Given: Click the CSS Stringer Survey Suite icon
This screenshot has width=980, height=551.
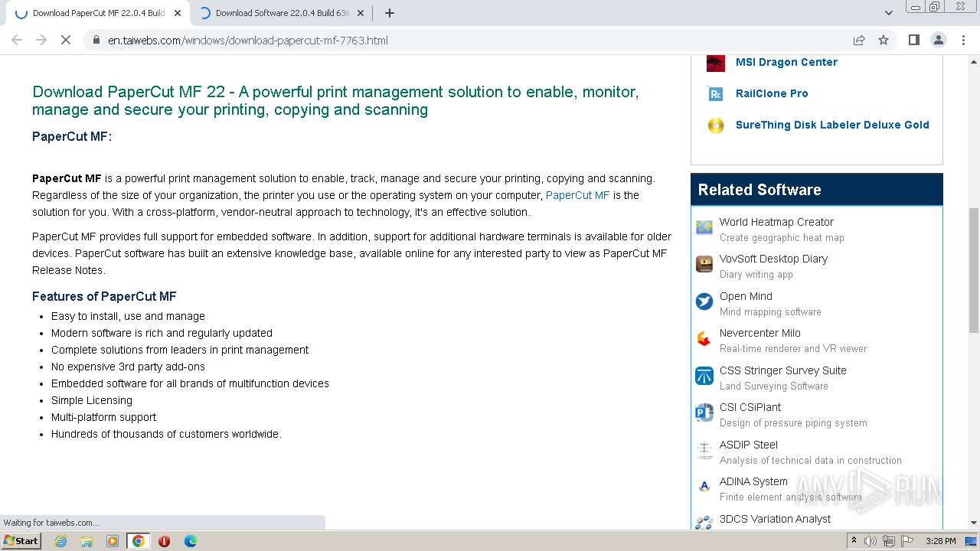Looking at the screenshot, I should 704,376.
